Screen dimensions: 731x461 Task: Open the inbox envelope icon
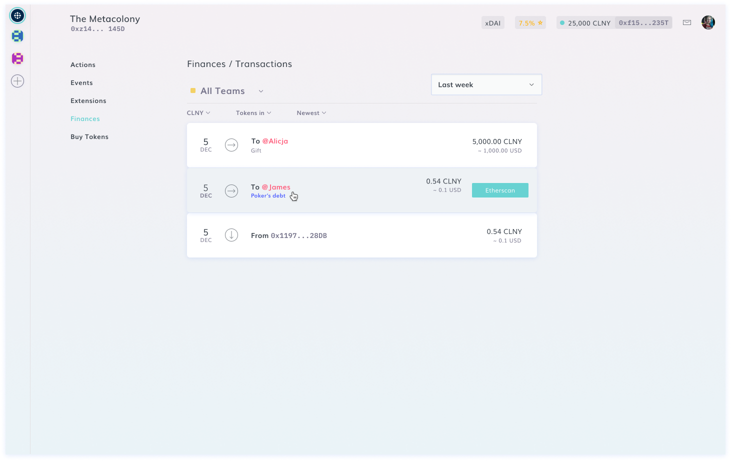(x=687, y=22)
